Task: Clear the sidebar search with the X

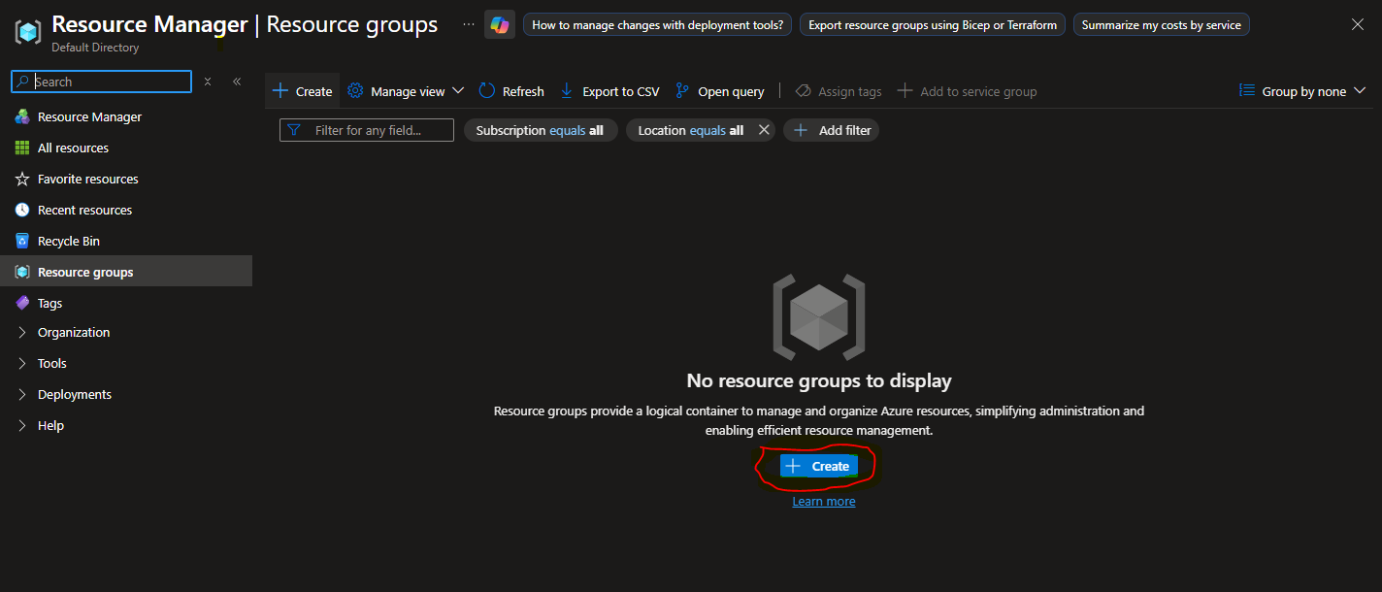Action: (x=208, y=82)
